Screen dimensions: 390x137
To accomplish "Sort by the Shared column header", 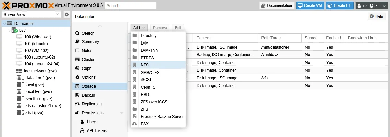I will click(x=312, y=38).
